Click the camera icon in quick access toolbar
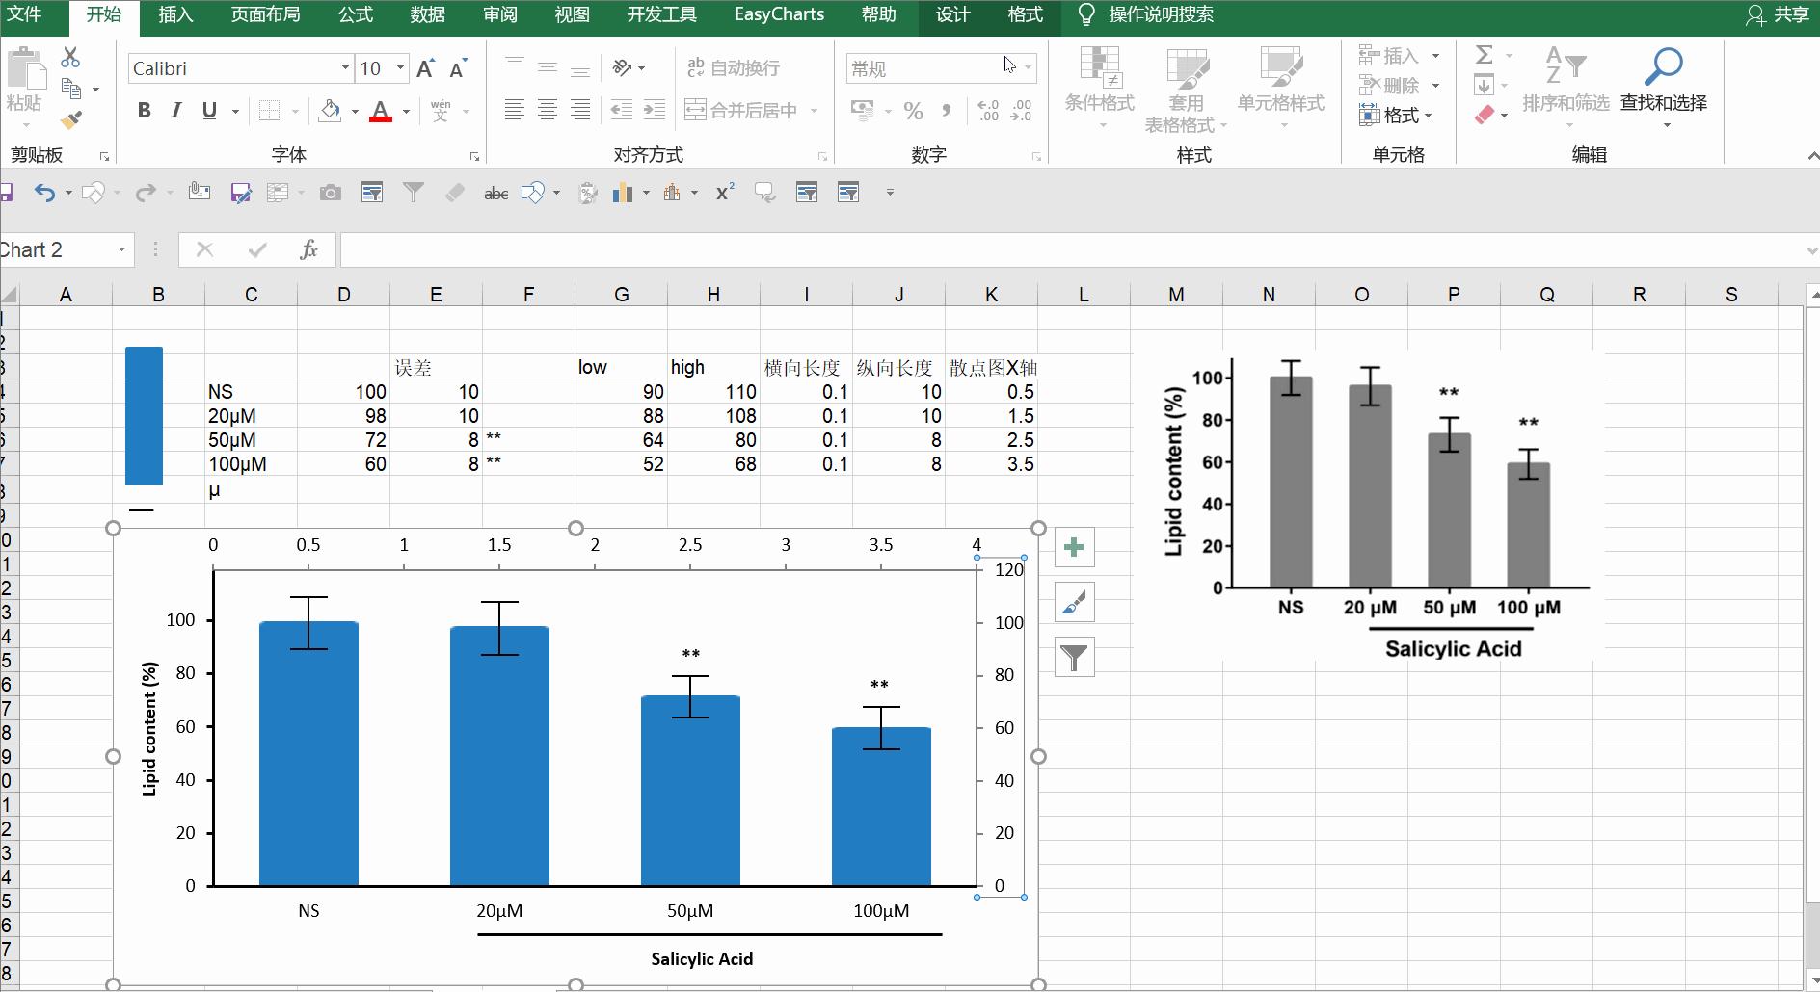The height and width of the screenshot is (992, 1820). click(331, 193)
